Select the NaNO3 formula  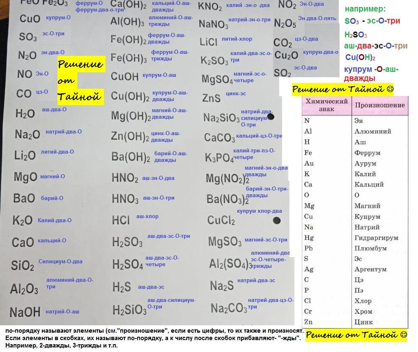(214, 24)
